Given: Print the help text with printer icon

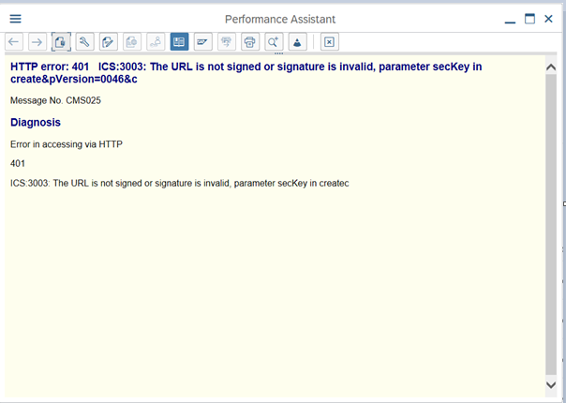Looking at the screenshot, I should pos(250,42).
